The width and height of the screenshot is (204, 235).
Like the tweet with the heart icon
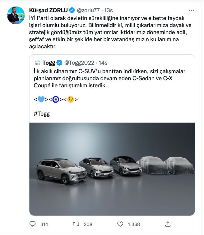pyautogui.click(x=121, y=224)
